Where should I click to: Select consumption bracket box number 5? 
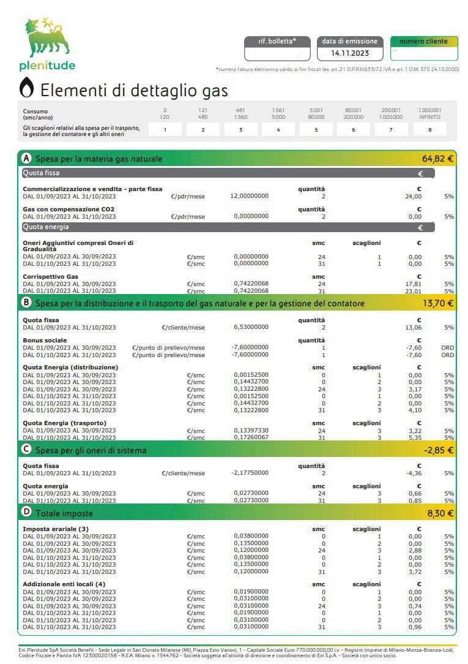[316, 130]
